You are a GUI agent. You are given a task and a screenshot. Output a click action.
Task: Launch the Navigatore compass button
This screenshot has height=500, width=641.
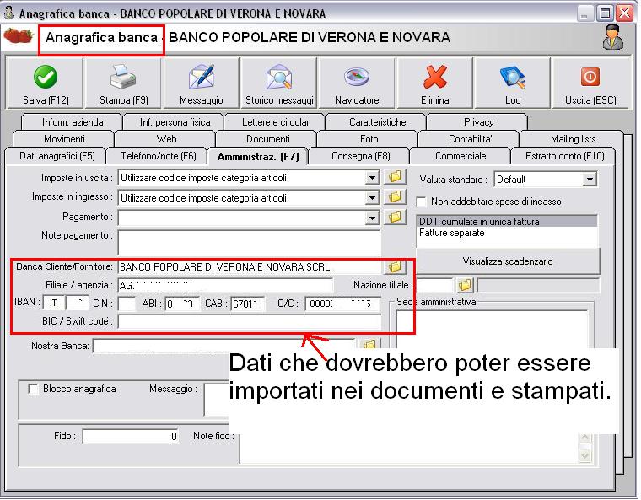[357, 83]
